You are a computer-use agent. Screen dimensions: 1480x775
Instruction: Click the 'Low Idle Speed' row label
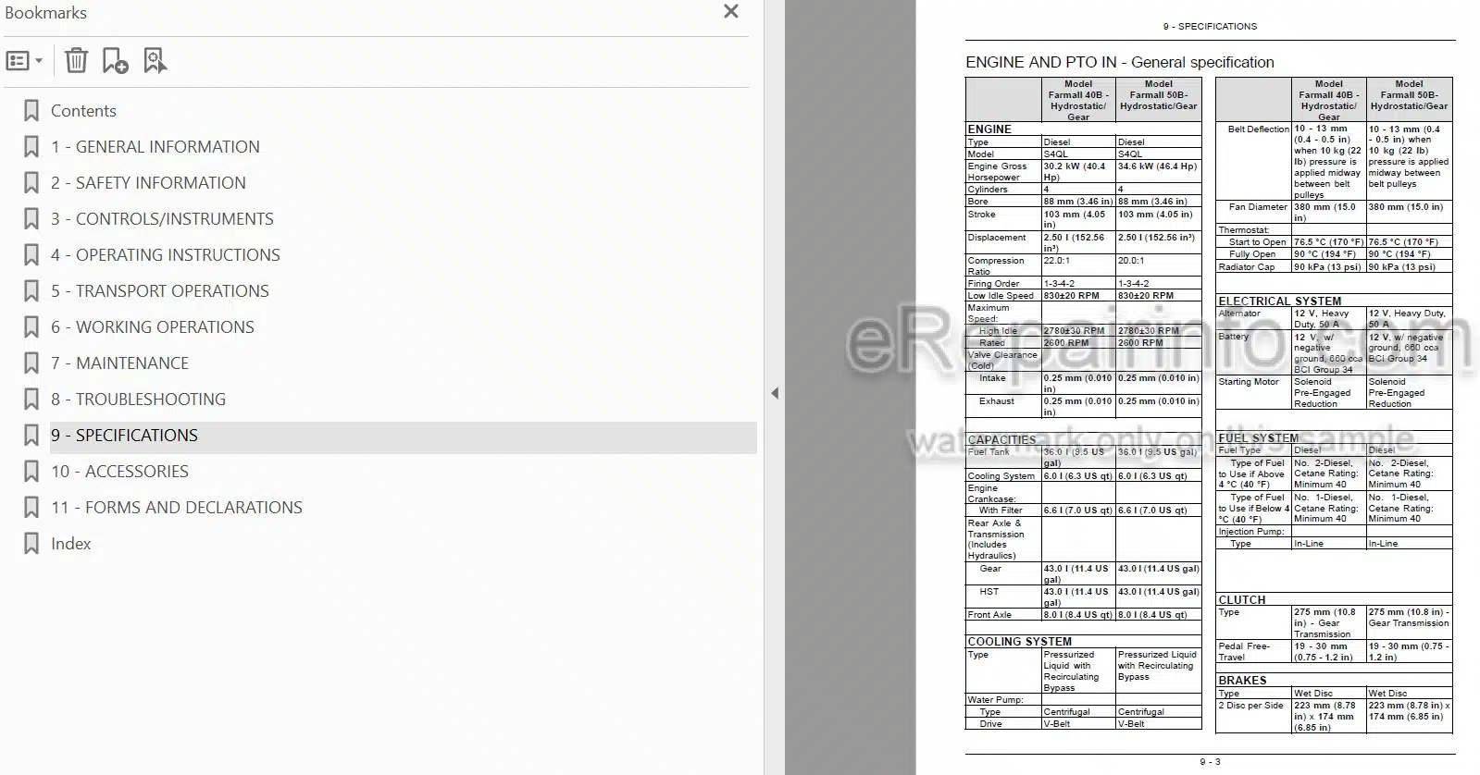(x=1001, y=296)
